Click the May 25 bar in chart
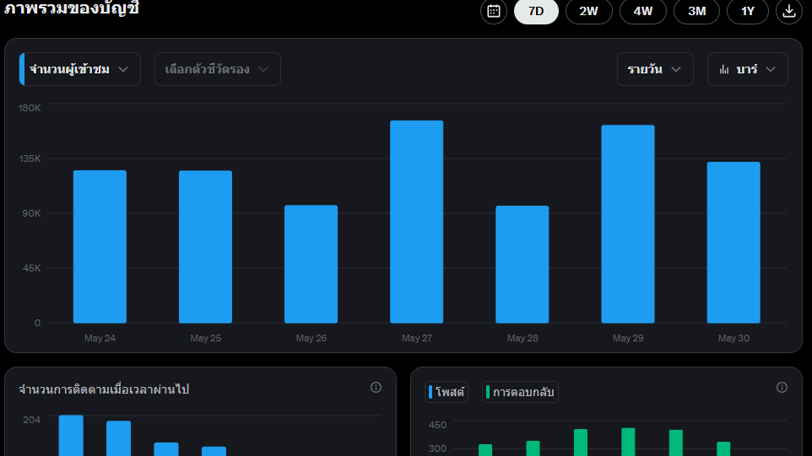 (x=206, y=247)
